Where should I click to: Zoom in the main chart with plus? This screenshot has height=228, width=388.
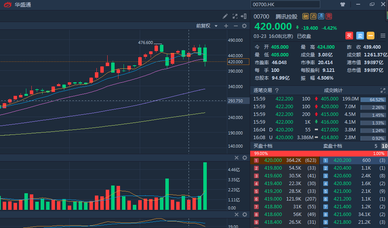(226, 26)
